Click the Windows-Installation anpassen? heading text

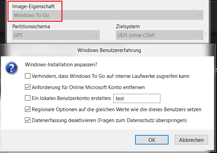(x=61, y=65)
